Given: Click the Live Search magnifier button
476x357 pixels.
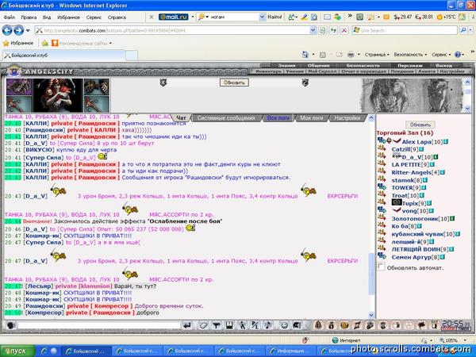Looking at the screenshot, I should click(463, 30).
